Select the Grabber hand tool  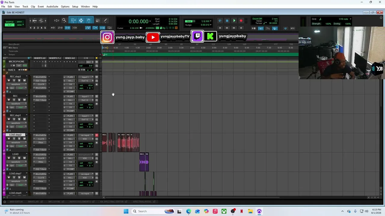[89, 20]
